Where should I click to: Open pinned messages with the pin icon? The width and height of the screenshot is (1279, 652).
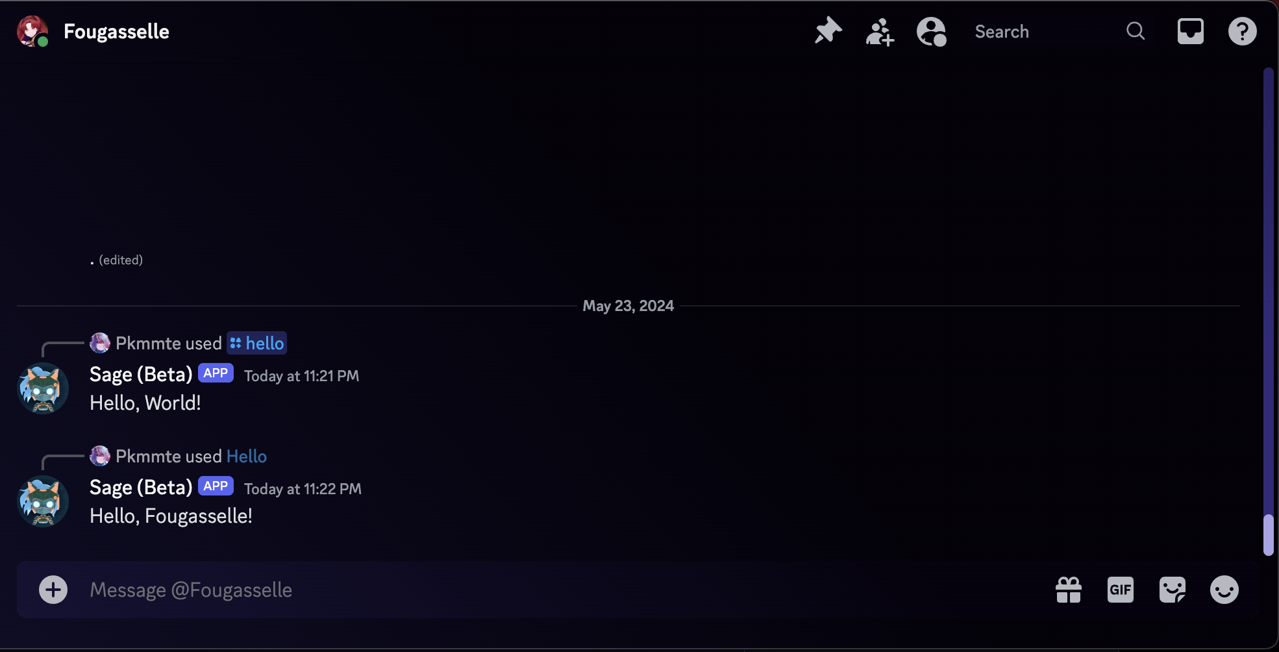click(x=828, y=31)
